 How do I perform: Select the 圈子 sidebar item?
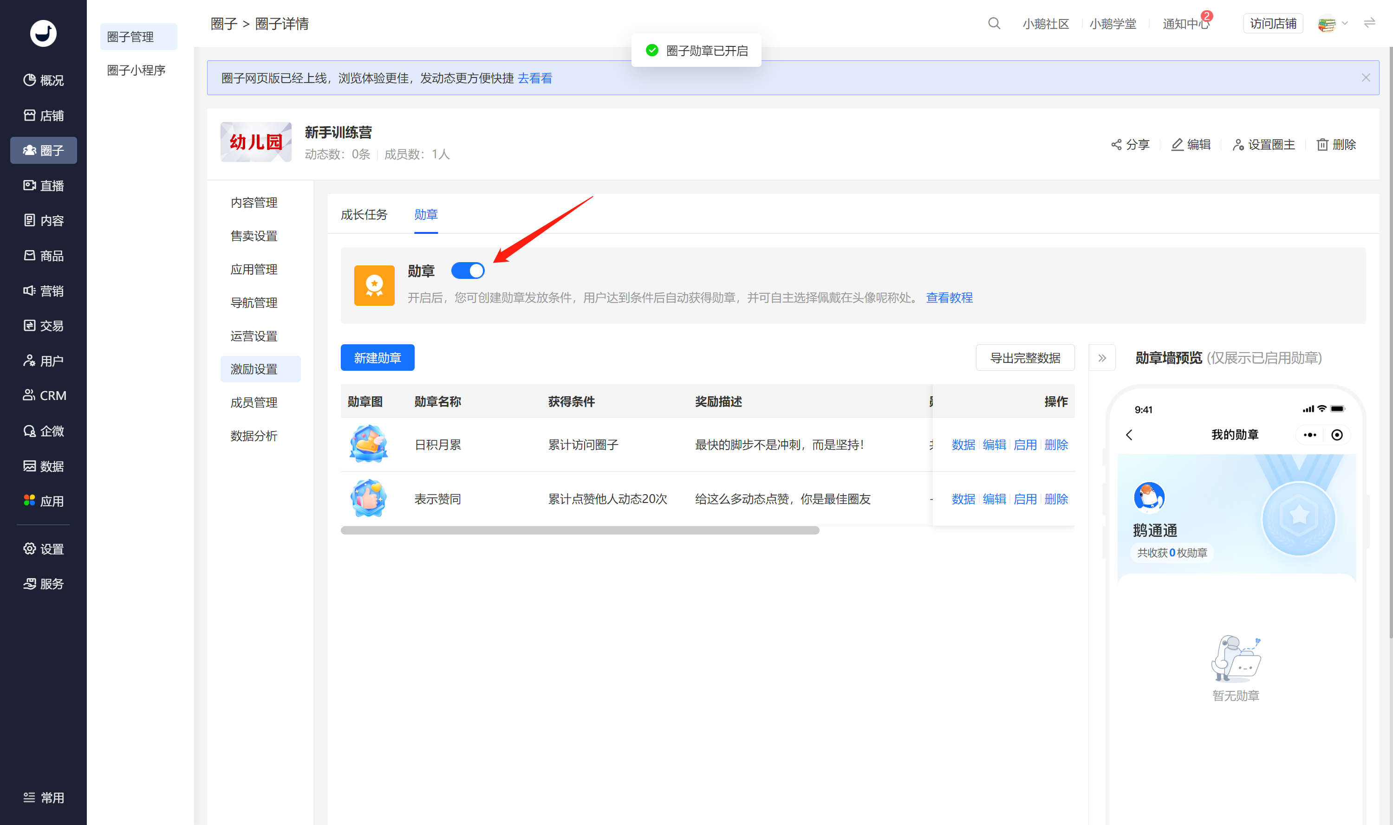[x=43, y=150]
